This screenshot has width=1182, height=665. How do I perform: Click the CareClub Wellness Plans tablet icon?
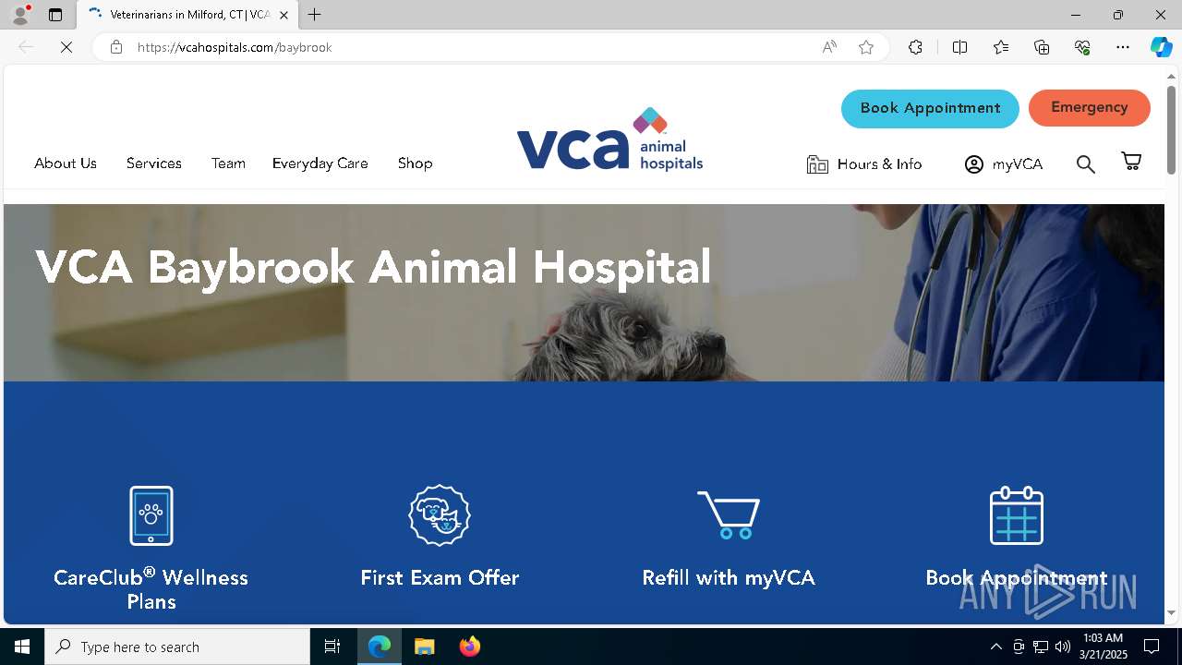click(x=151, y=515)
